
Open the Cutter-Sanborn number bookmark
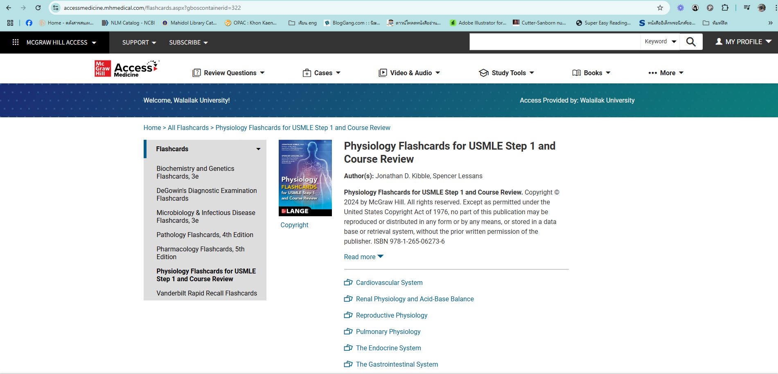click(x=539, y=23)
